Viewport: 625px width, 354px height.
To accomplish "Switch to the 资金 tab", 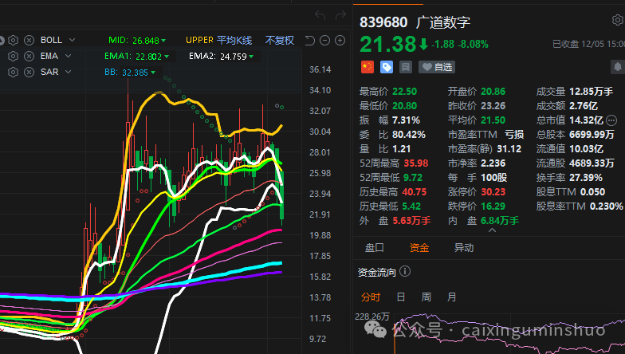I will pos(419,247).
